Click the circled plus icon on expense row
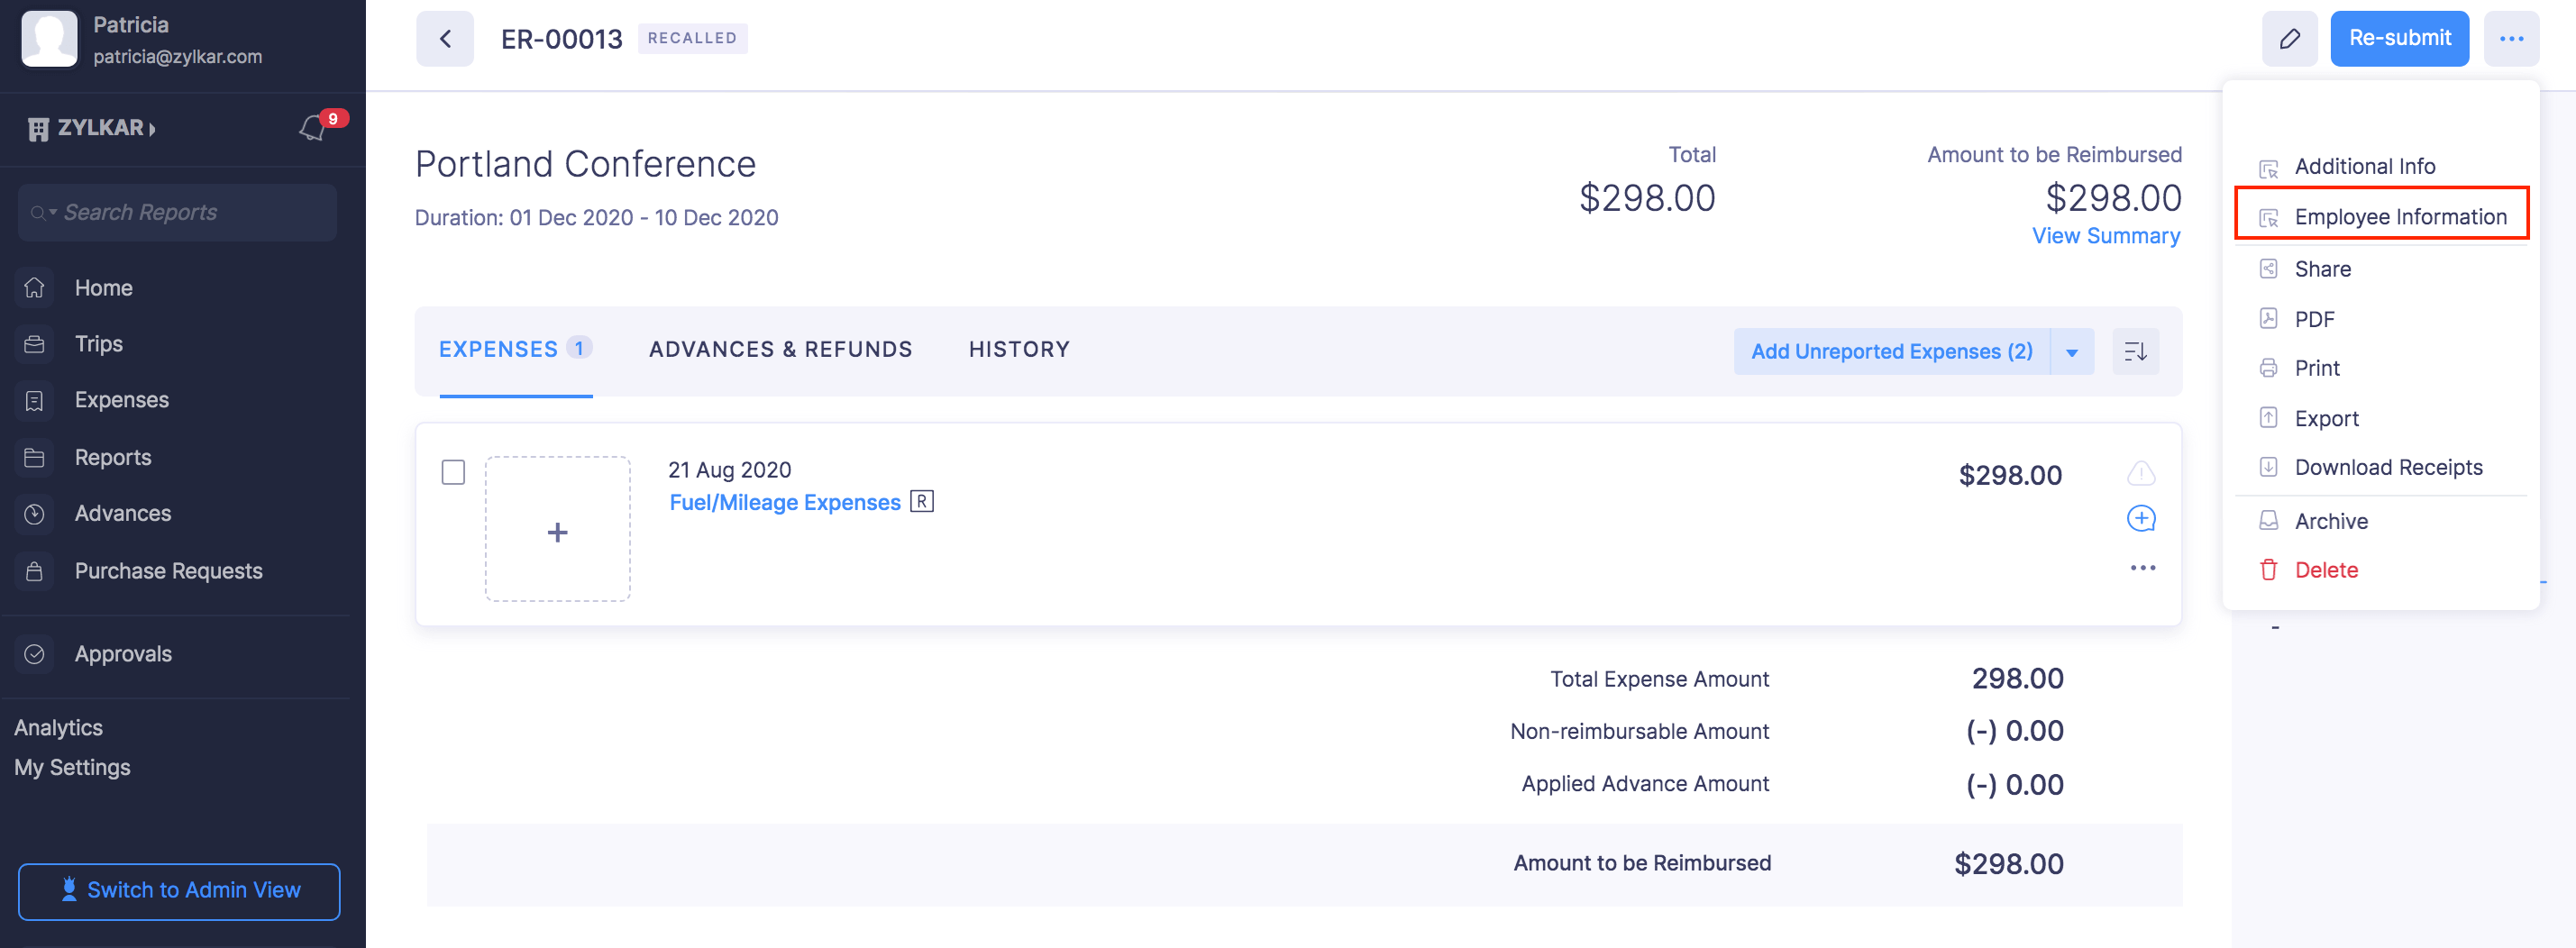Image resolution: width=2576 pixels, height=948 pixels. [x=2141, y=518]
